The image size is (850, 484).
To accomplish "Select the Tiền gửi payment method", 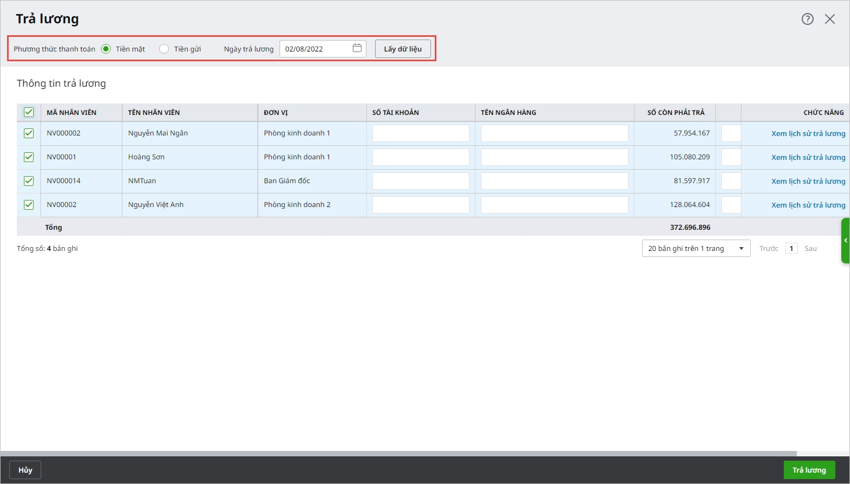I will (x=164, y=49).
